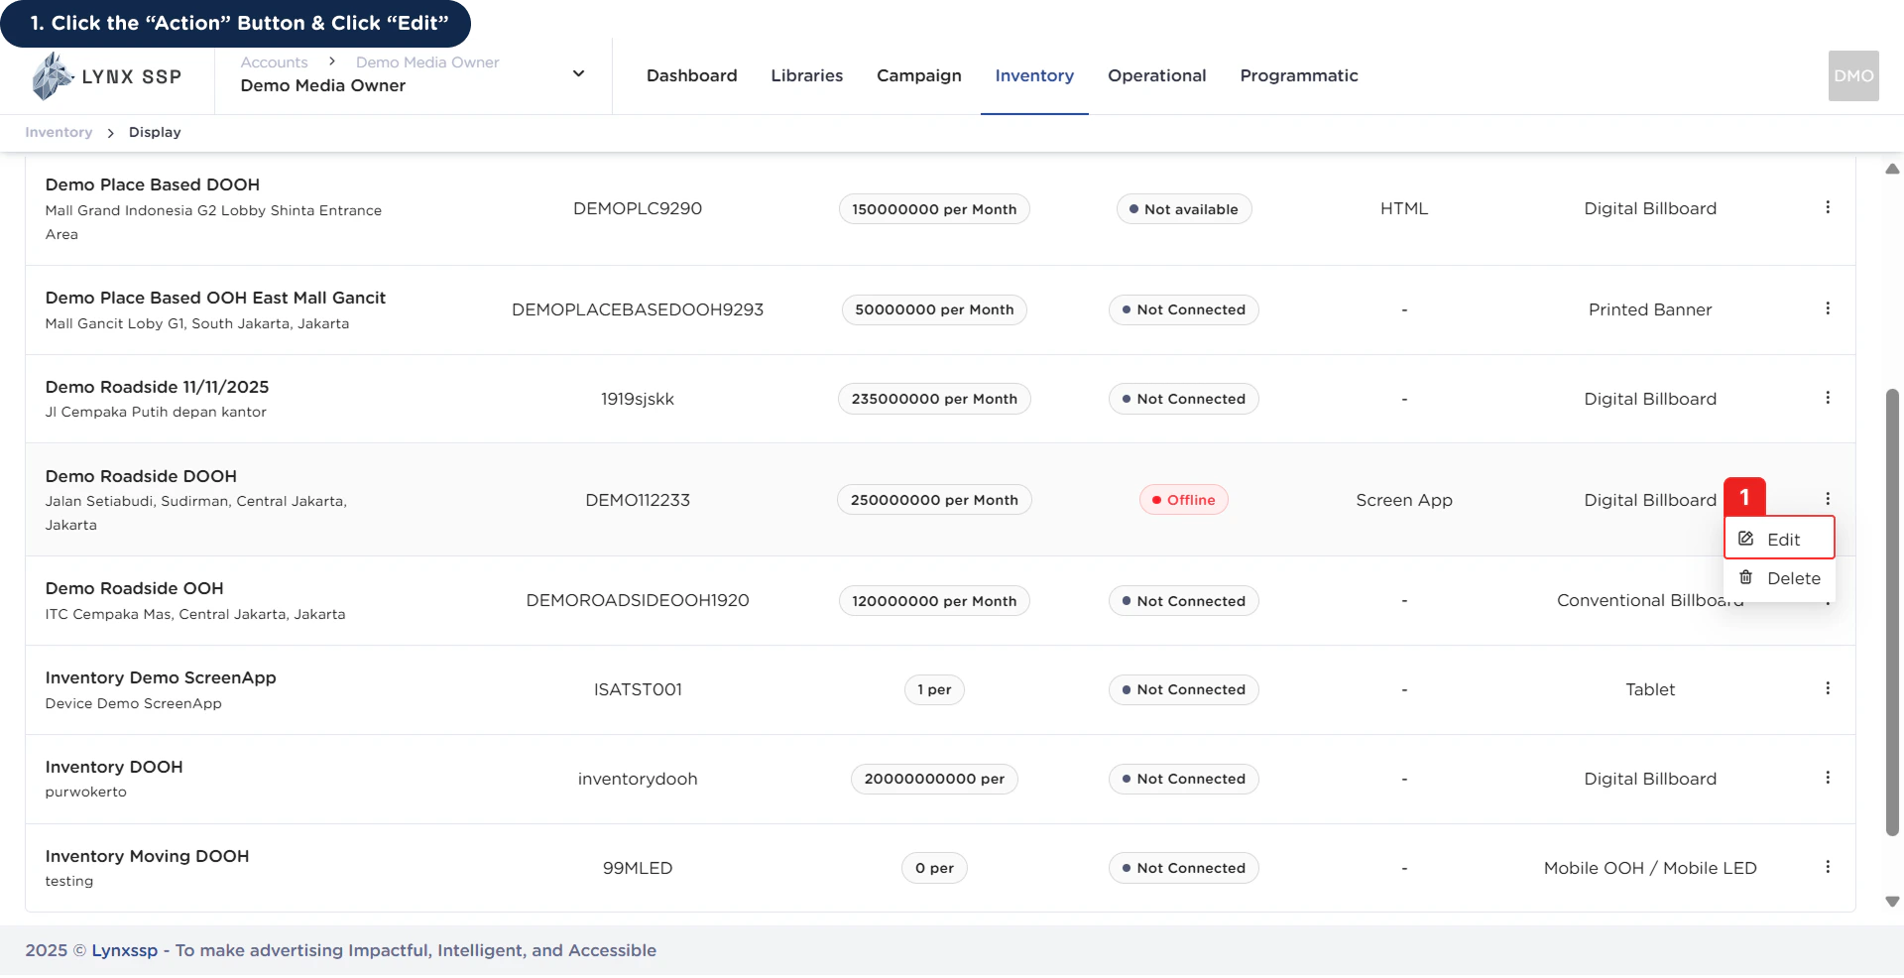
Task: Select the Inventory tab
Action: point(1034,75)
